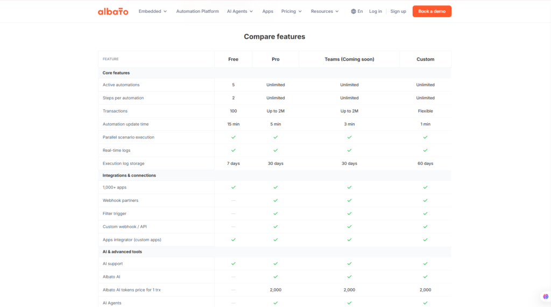The image size is (551, 307).
Task: Open the chat widget icon at bottom right
Action: point(546,297)
